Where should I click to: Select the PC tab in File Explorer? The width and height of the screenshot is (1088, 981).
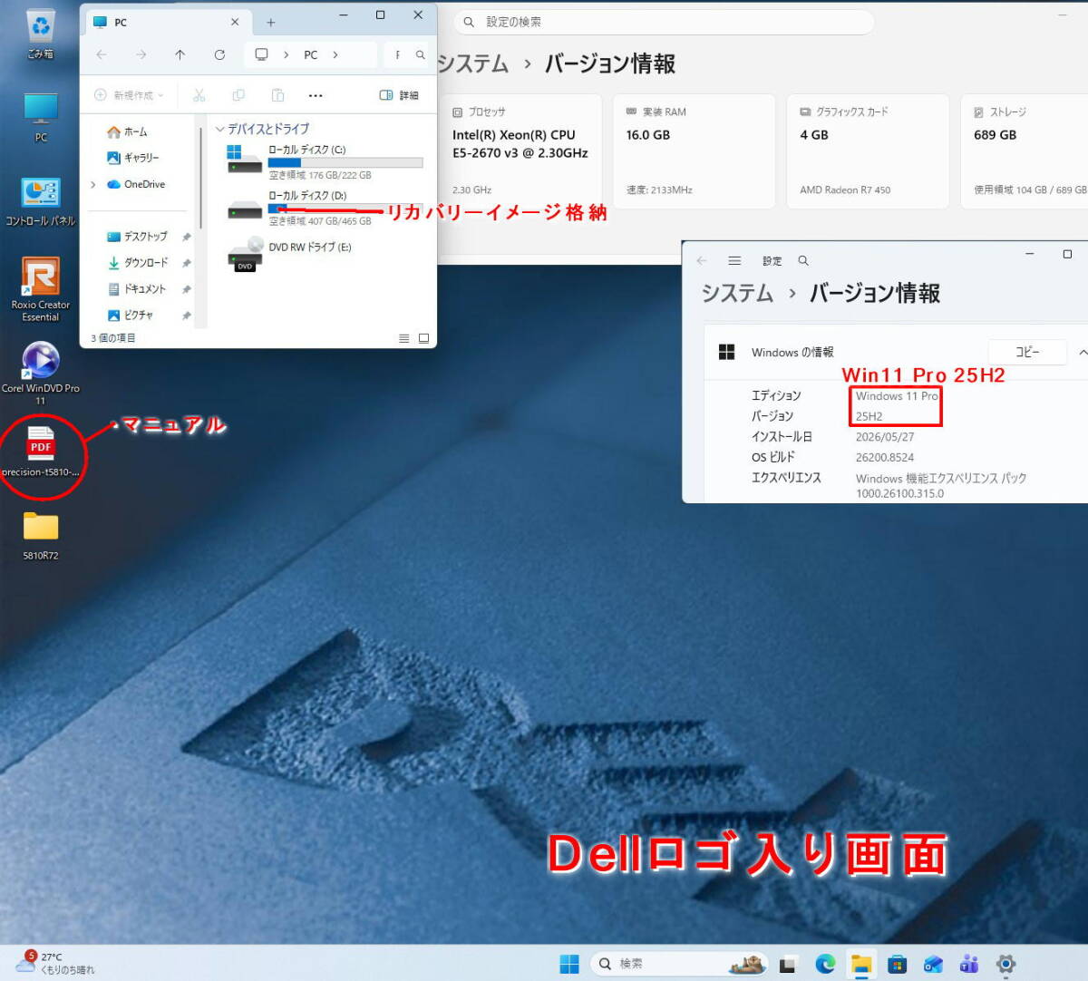tap(167, 22)
